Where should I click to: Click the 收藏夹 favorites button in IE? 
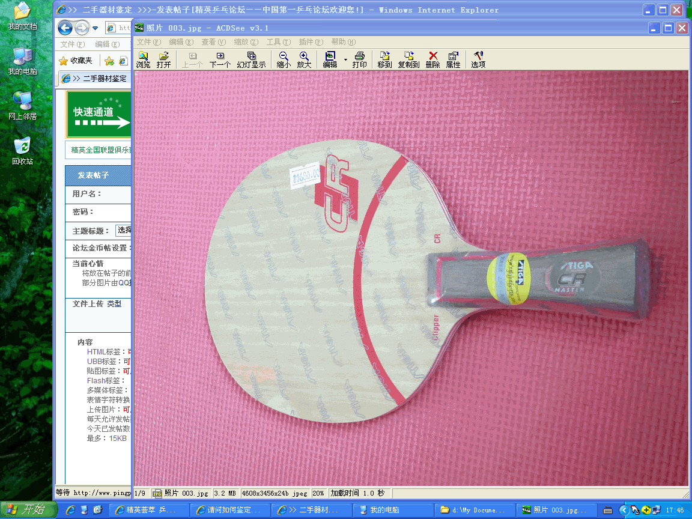[x=76, y=61]
